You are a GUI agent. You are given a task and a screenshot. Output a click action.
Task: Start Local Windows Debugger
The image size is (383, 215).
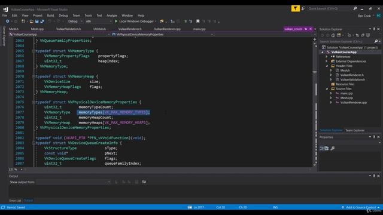[x=135, y=21]
